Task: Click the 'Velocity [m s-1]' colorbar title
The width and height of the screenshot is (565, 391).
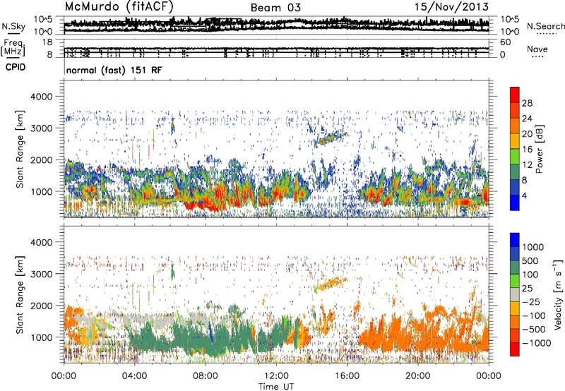Action: point(558,294)
